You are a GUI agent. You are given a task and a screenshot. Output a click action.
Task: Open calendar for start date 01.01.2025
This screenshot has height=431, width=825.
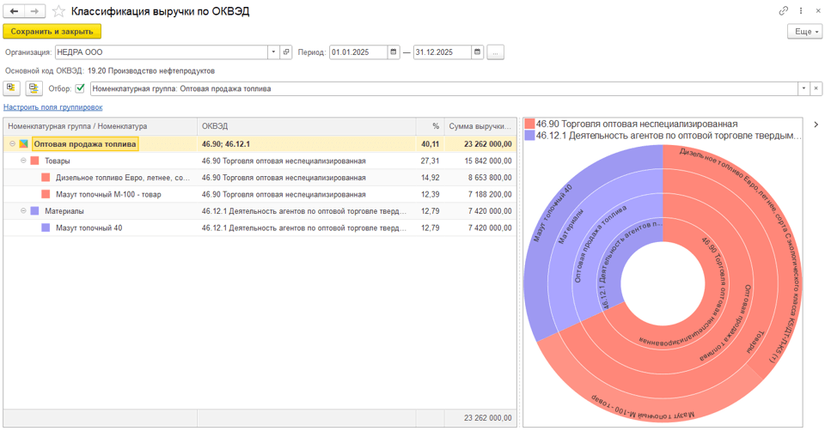(394, 52)
